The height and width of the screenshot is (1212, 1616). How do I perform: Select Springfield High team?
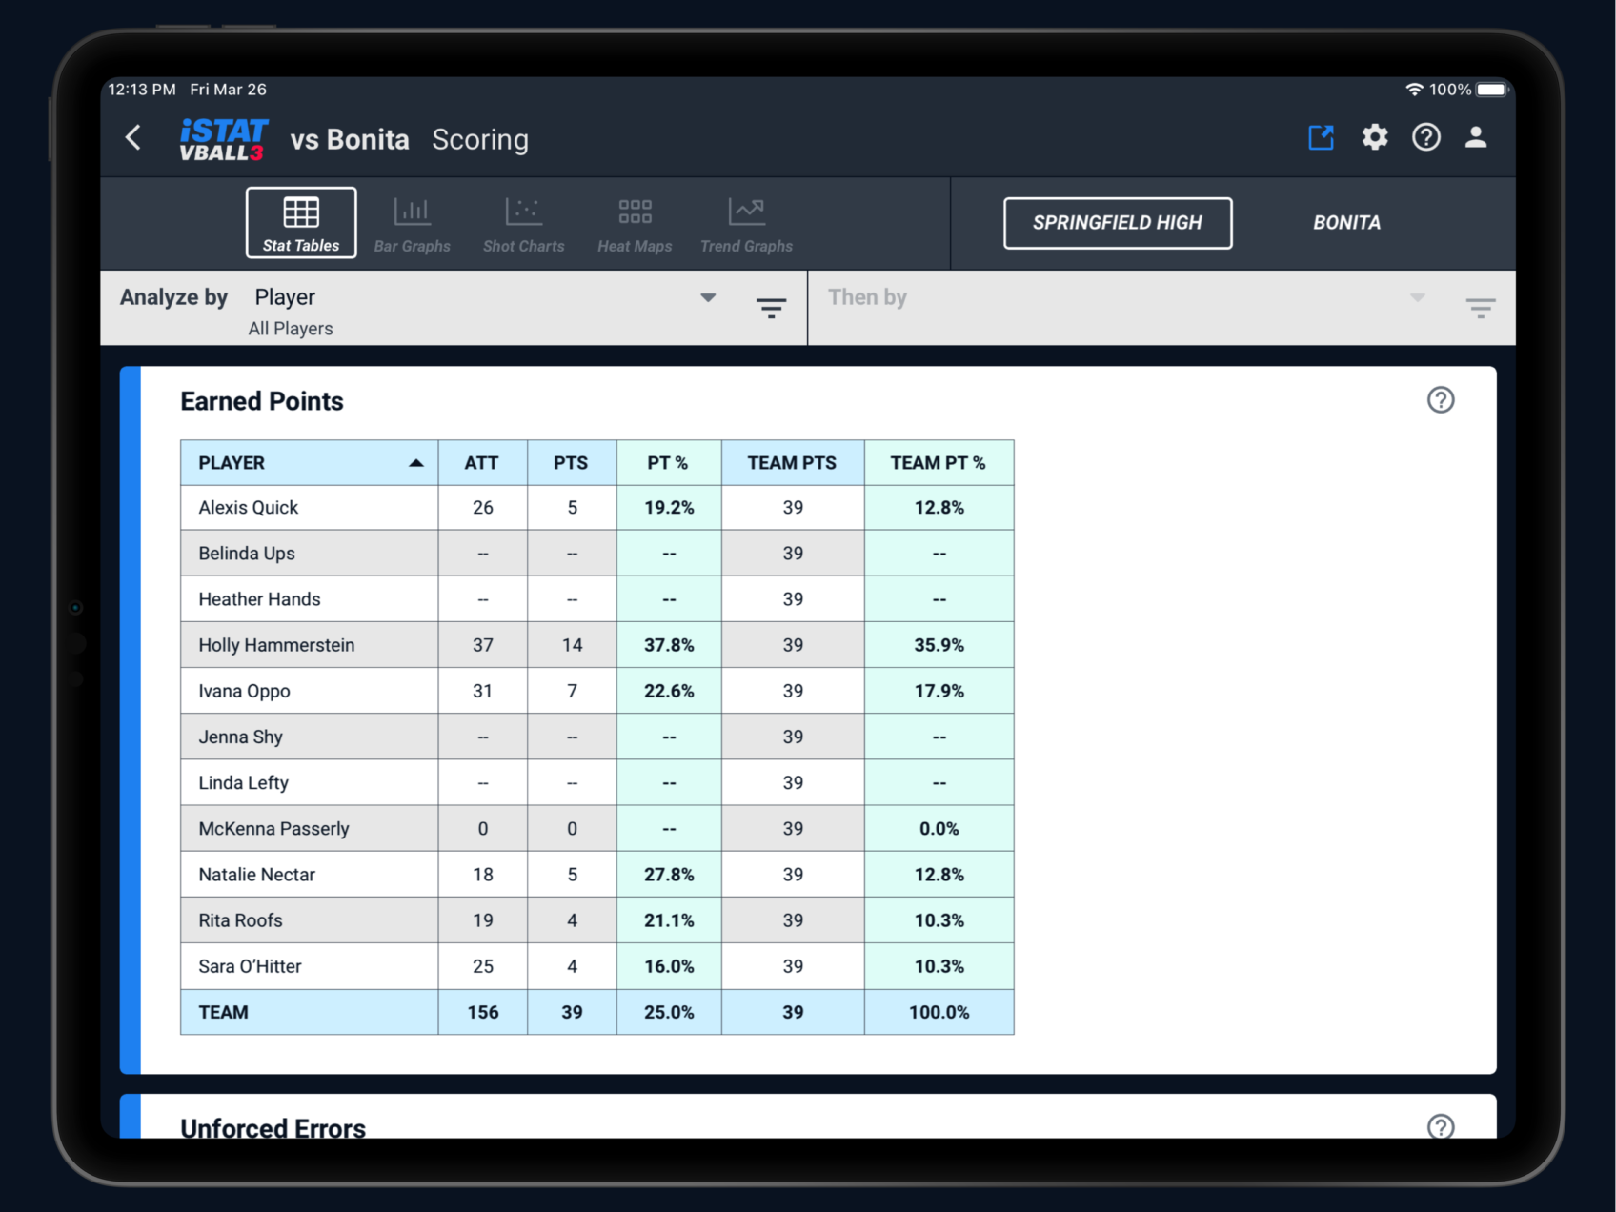tap(1117, 223)
